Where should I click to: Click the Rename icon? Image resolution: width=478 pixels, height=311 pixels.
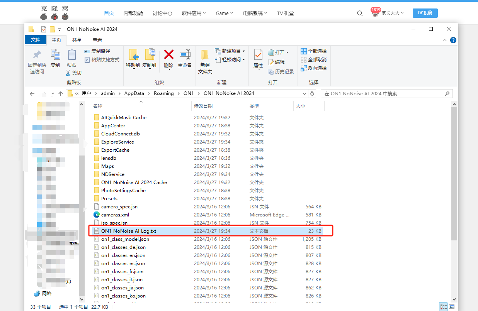tap(185, 54)
